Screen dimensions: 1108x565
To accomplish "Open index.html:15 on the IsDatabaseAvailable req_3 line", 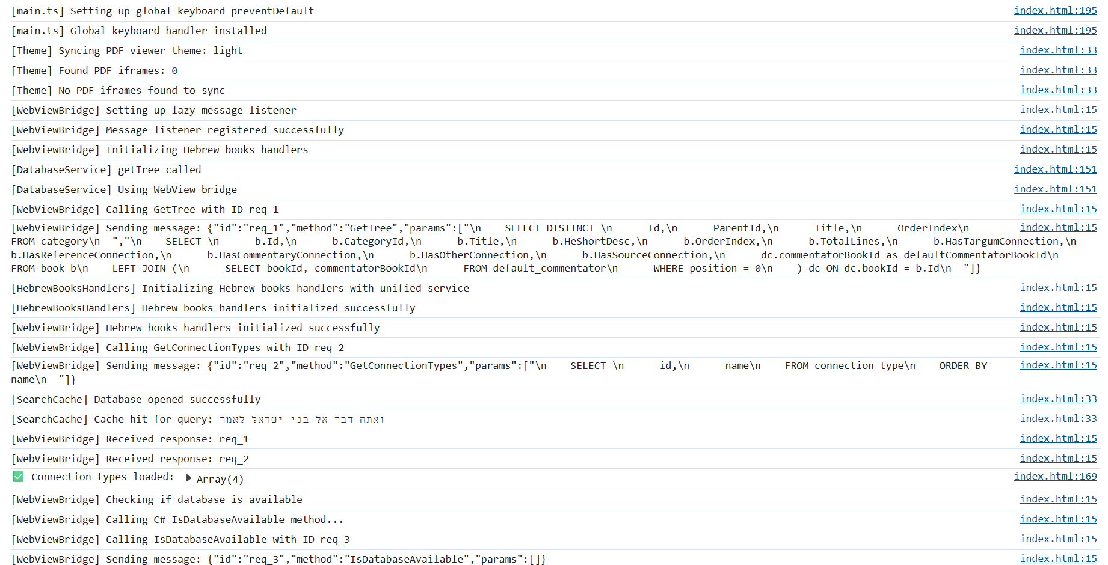I will (1058, 558).
